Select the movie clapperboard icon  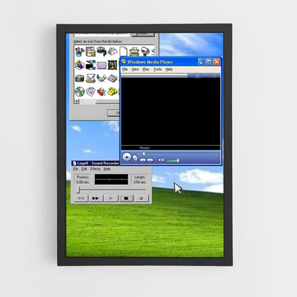point(91,65)
